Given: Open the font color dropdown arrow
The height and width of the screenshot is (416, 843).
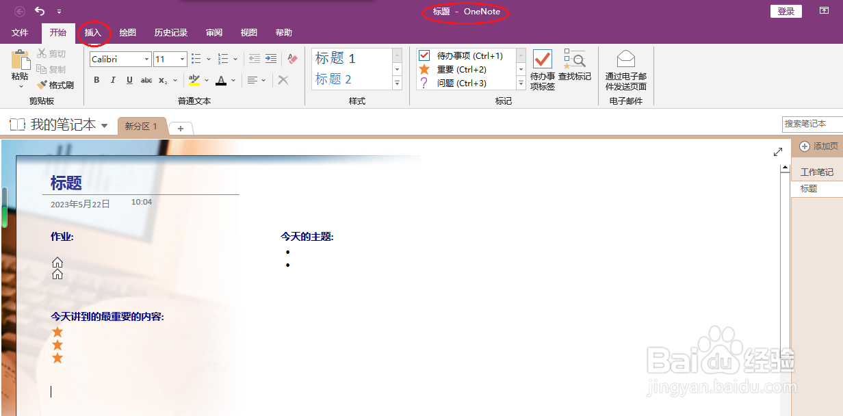Looking at the screenshot, I should 233,80.
